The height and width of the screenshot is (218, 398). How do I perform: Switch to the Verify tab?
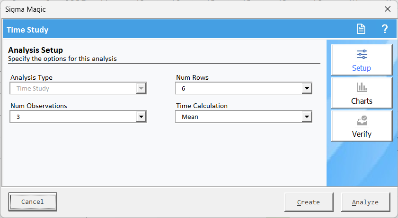pyautogui.click(x=362, y=126)
